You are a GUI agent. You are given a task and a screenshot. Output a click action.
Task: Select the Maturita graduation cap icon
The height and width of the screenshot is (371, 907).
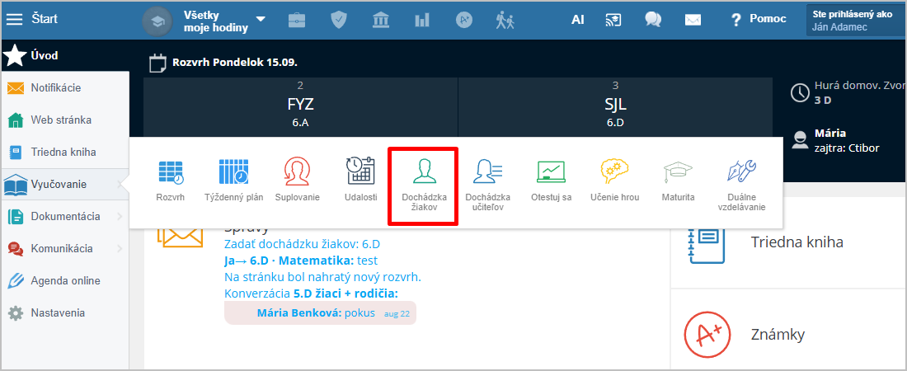[678, 171]
